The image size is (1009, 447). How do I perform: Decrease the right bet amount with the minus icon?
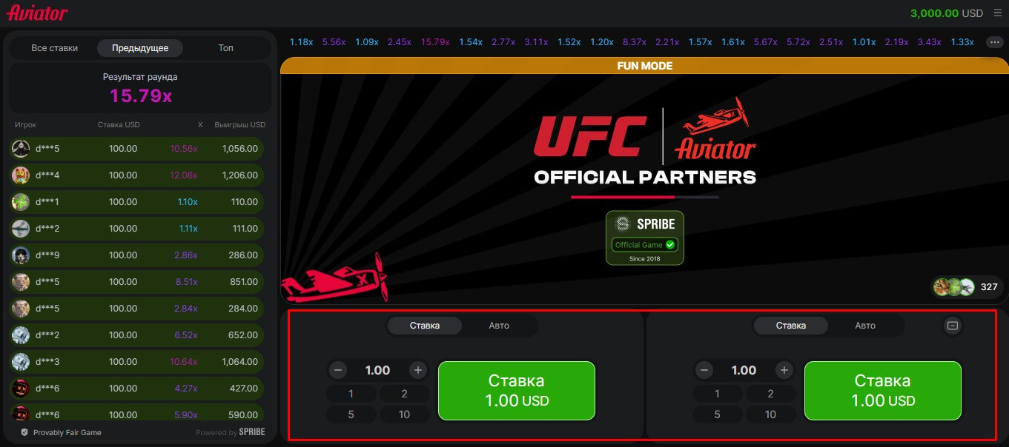click(704, 370)
